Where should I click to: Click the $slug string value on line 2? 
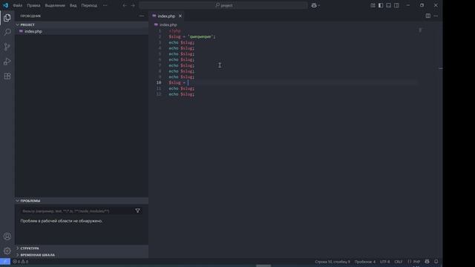tap(201, 36)
